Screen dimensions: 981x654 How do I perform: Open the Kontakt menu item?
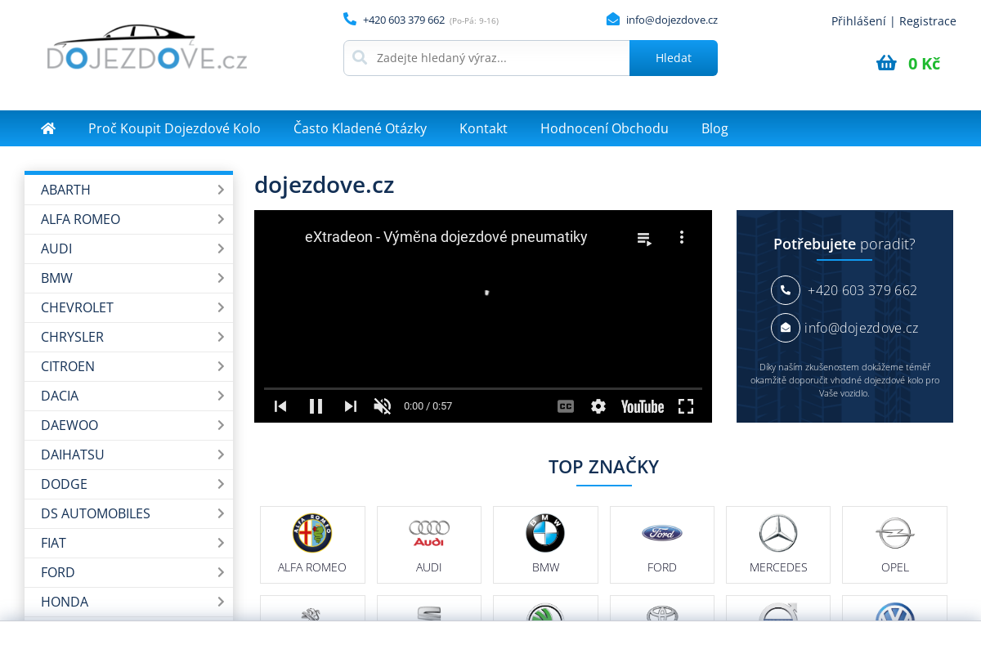(x=483, y=128)
